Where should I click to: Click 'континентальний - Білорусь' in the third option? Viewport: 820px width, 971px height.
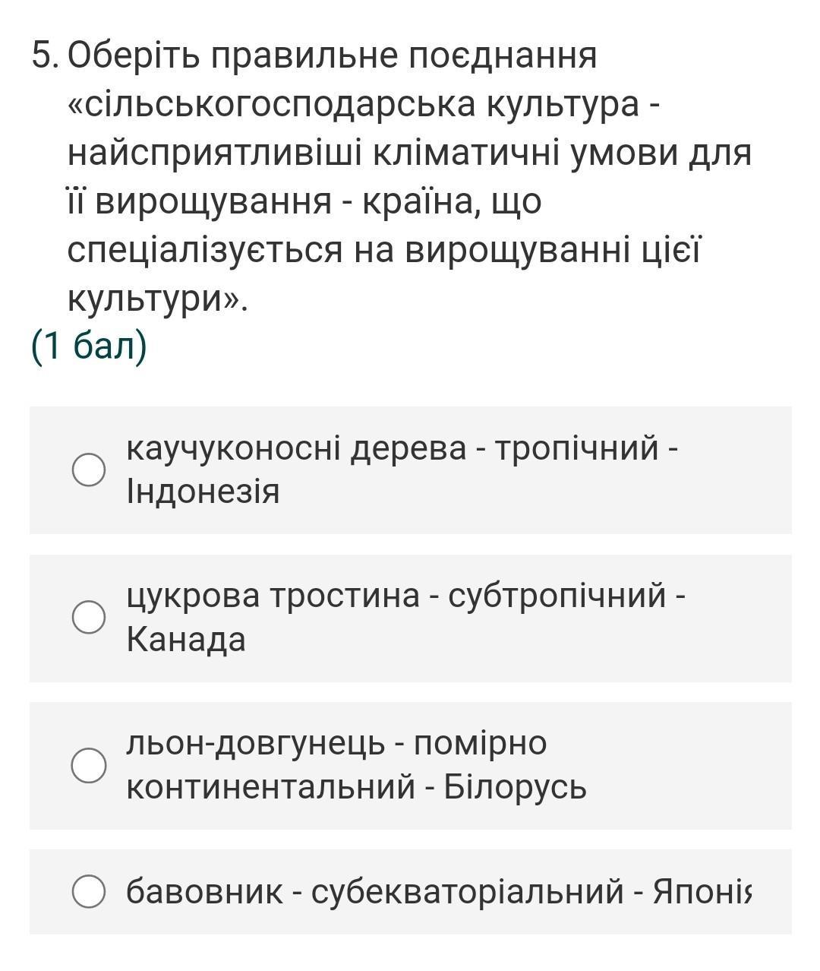[356, 787]
